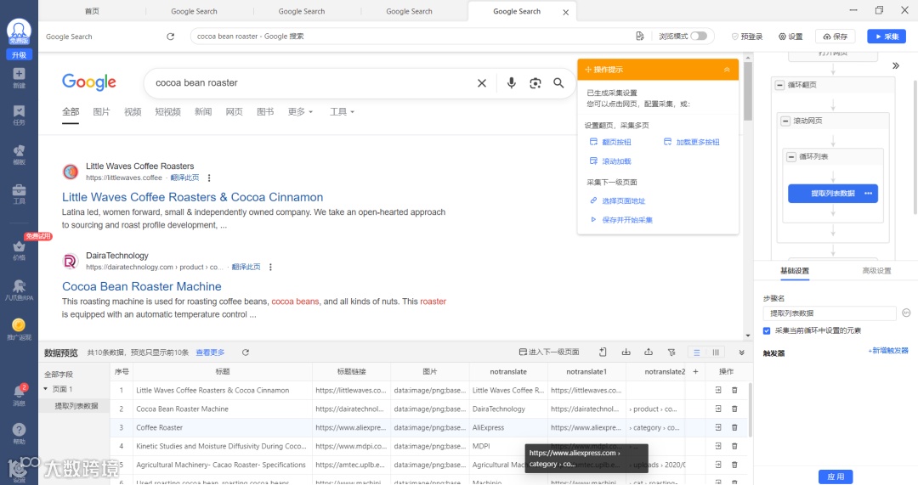This screenshot has width=918, height=485.
Task: Open the 更多 more dropdown in Google
Action: coord(300,112)
